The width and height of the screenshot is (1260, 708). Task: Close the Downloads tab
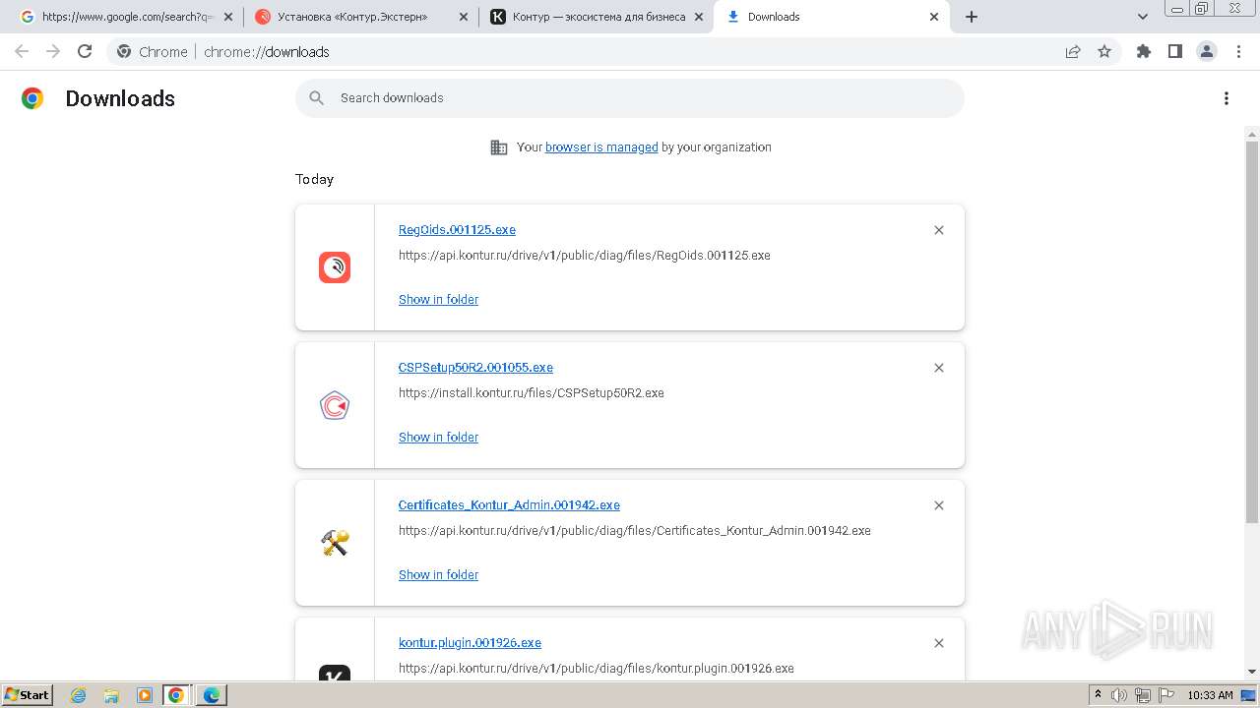[x=934, y=17]
